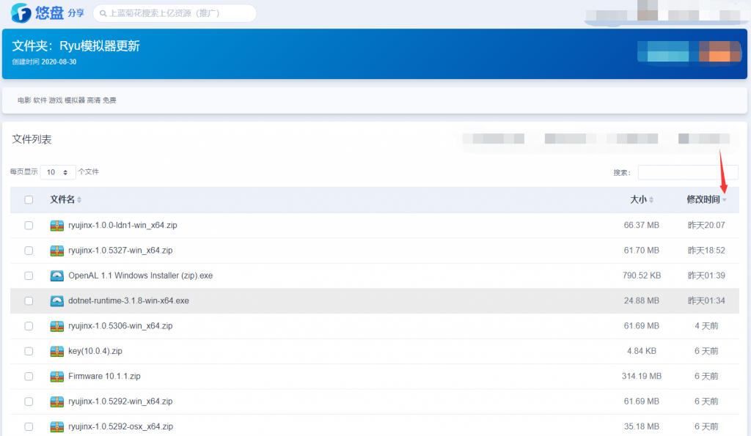Image resolution: width=751 pixels, height=436 pixels.
Task: Click the exe icon for OpenAL 1.1 Windows Installer
Action: 57,276
